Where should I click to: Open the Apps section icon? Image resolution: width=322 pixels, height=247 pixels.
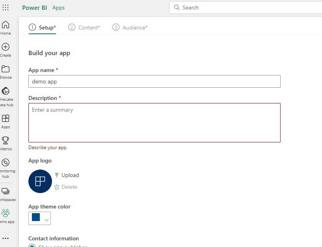6,118
